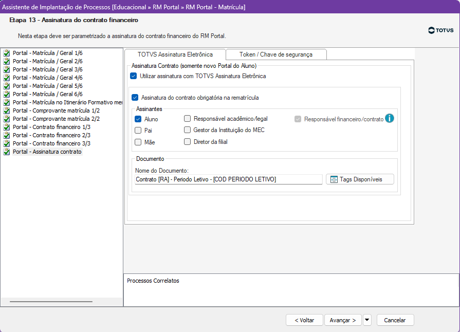Tick the Diretor da filial checkbox

(x=187, y=142)
